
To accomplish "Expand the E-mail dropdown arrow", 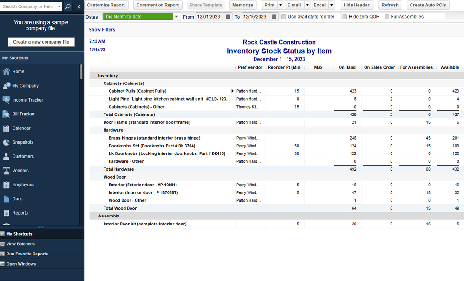I will [x=307, y=5].
